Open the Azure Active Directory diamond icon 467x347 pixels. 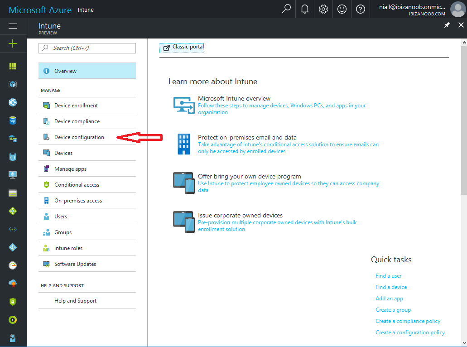tap(13, 247)
